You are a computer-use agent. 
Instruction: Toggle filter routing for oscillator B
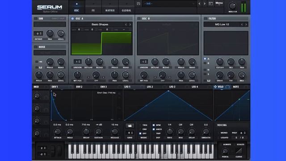(x=205, y=63)
